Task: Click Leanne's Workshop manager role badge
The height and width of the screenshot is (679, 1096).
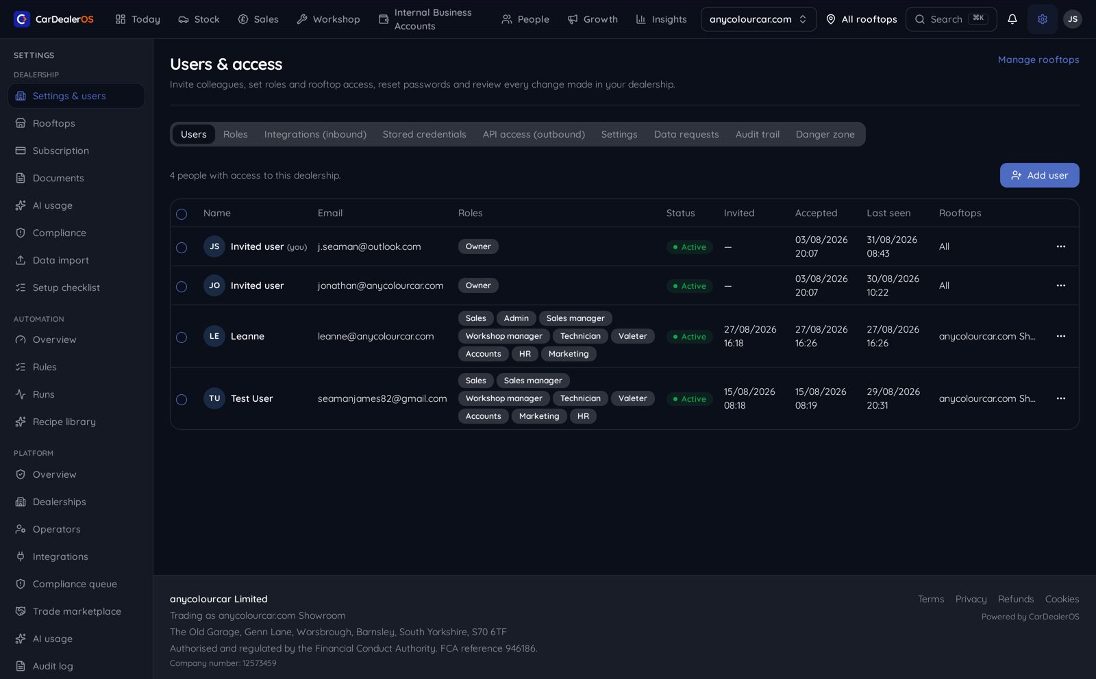Action: [503, 336]
